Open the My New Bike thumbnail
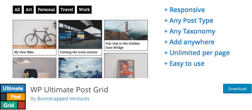Image resolution: width=252 pixels, height=110 pixels. point(35,35)
